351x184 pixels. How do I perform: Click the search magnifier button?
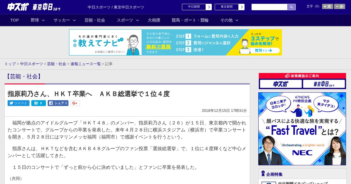291,7
